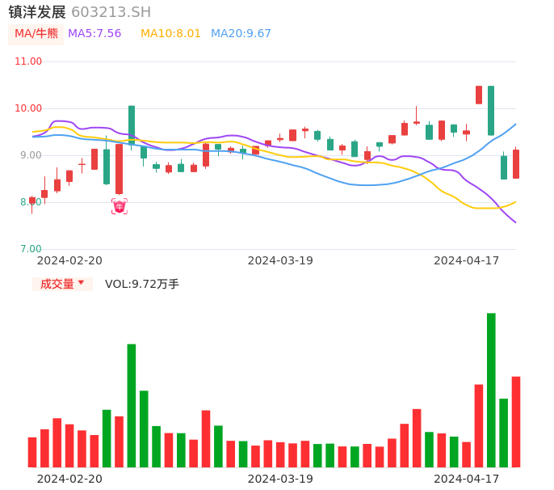Click the last red volume bar on right
This screenshot has width=554, height=490.
click(516, 421)
